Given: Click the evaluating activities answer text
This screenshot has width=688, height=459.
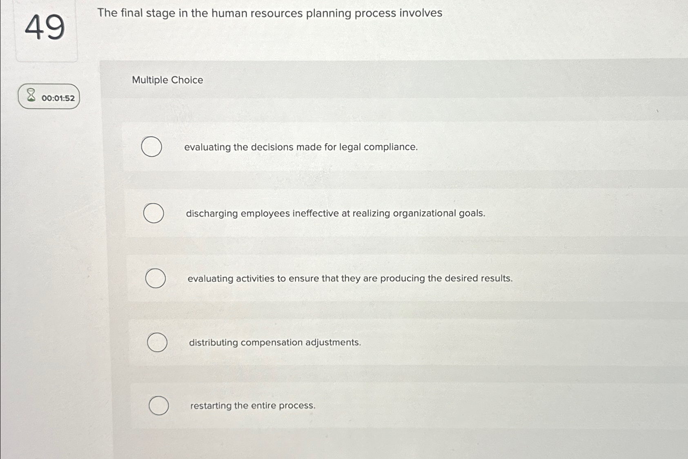Looking at the screenshot, I should click(x=350, y=278).
